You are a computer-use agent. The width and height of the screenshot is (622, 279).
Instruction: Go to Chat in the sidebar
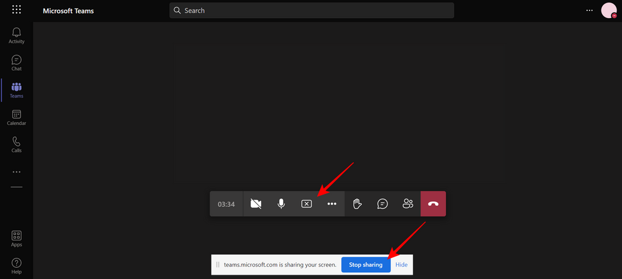click(16, 63)
